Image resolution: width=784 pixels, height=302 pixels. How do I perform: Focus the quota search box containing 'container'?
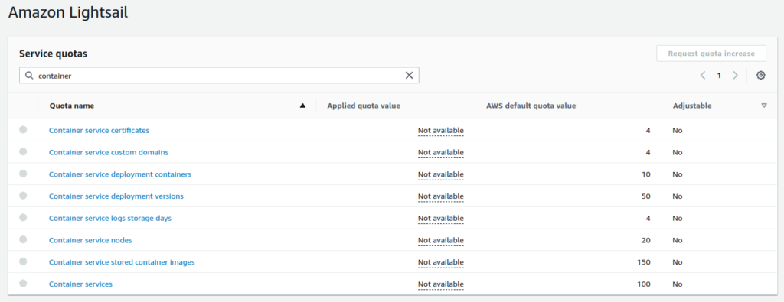point(219,76)
